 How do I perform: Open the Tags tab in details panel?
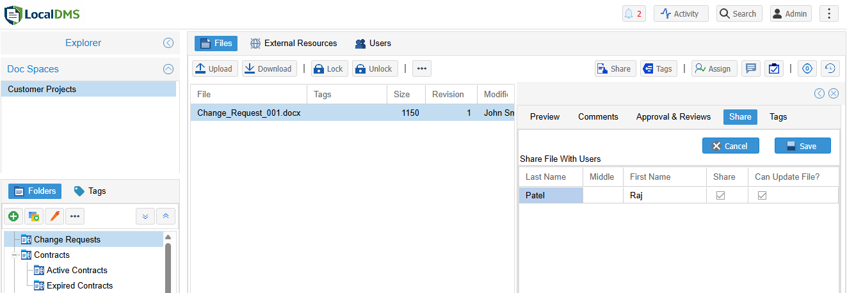coord(778,116)
